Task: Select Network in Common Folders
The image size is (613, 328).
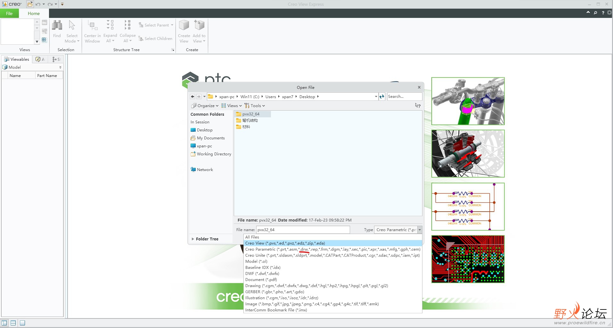Action: click(x=202, y=170)
